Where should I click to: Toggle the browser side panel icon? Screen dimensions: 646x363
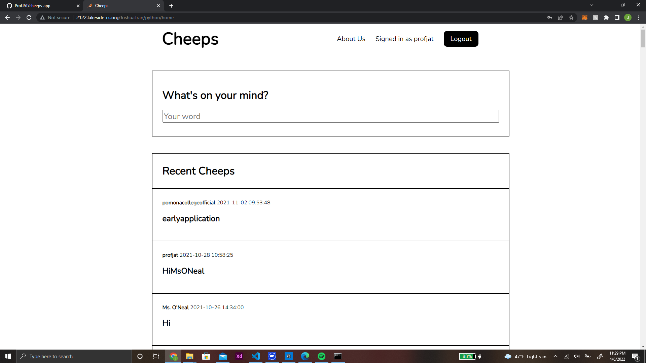[617, 17]
